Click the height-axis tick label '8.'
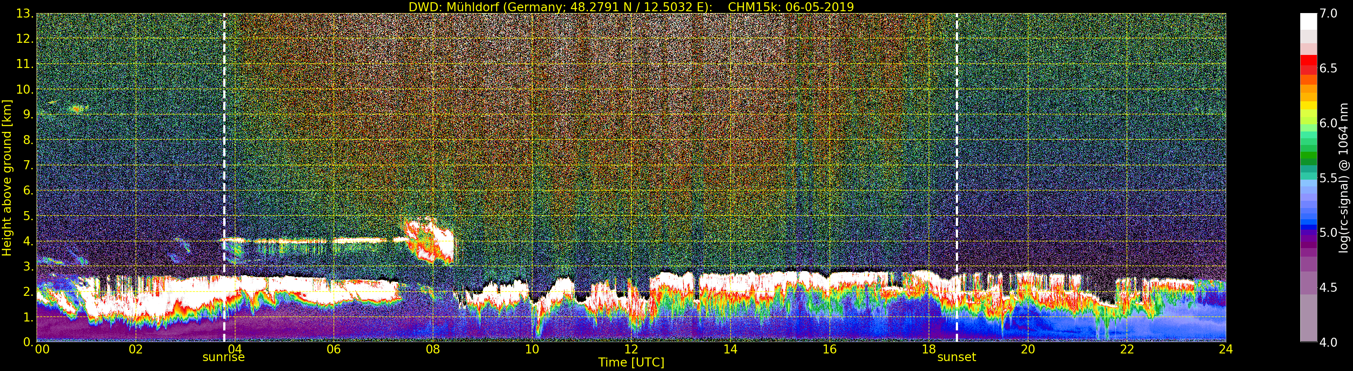The height and width of the screenshot is (371, 1353). tap(28, 140)
